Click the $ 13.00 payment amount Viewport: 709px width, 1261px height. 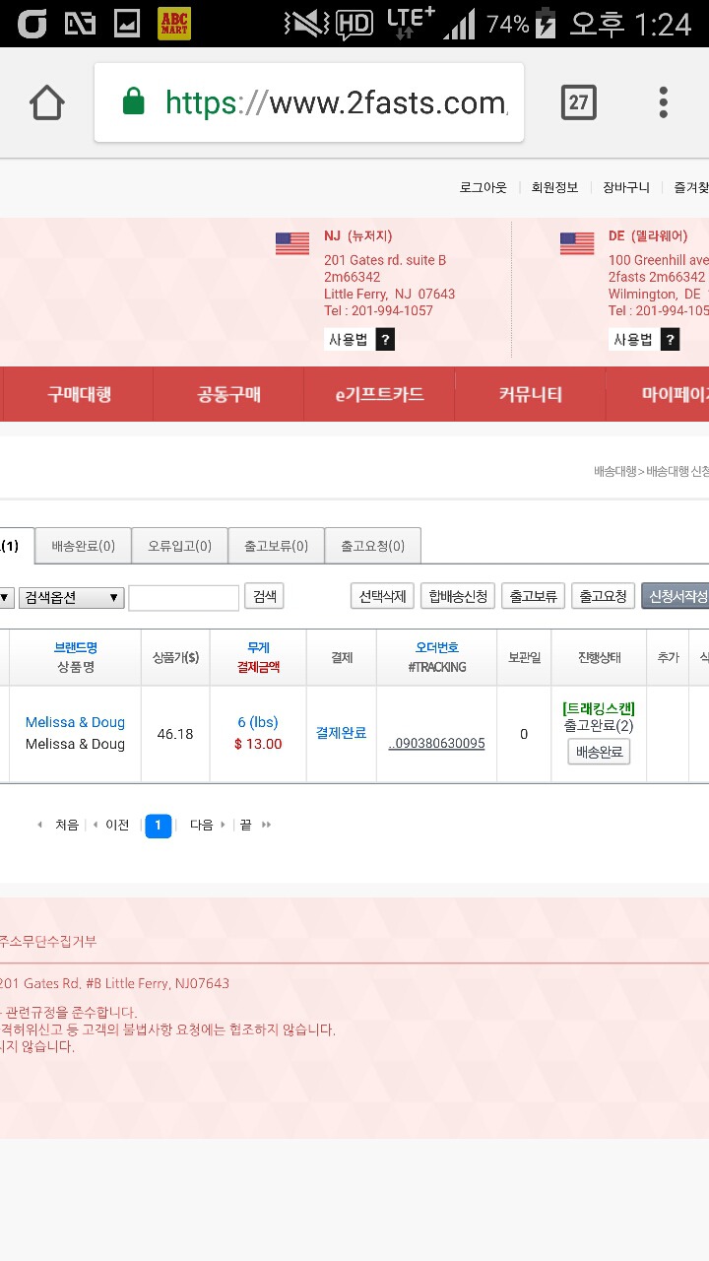coord(258,744)
